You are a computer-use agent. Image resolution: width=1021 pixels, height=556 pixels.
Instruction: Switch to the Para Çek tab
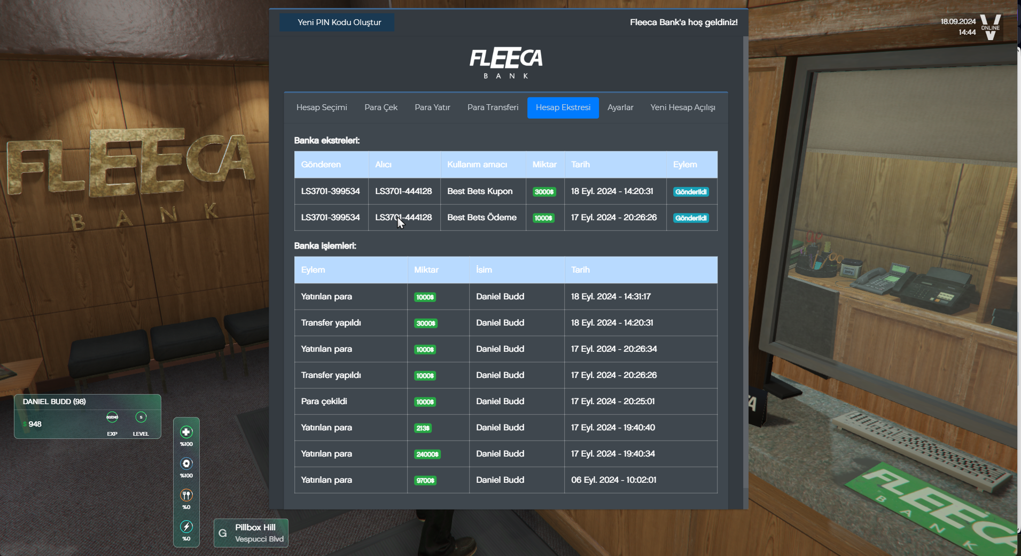coord(381,107)
